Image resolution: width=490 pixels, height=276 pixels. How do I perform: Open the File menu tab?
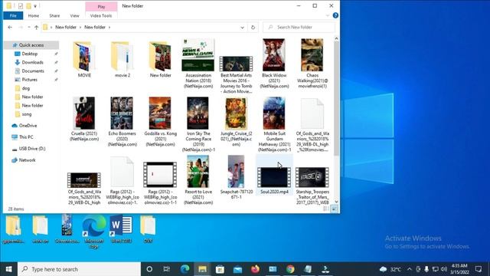[x=13, y=15]
